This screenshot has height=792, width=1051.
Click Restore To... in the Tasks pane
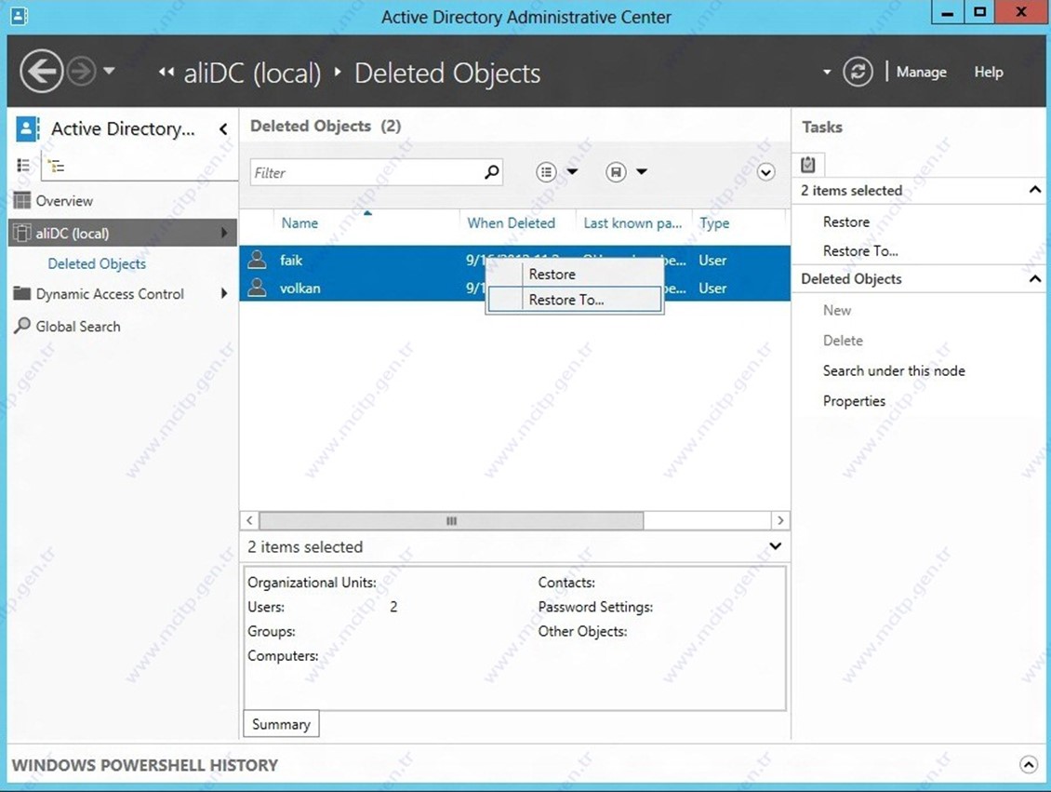(860, 250)
